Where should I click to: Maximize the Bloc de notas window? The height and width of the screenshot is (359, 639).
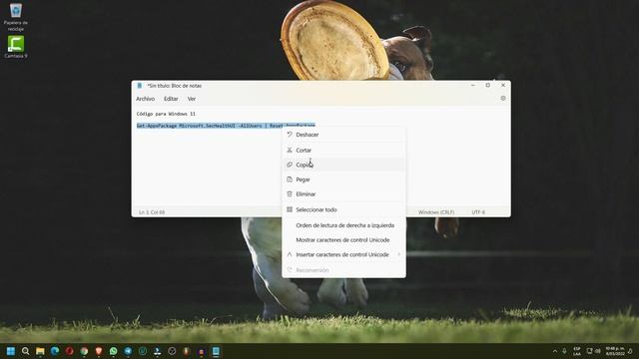coord(488,86)
